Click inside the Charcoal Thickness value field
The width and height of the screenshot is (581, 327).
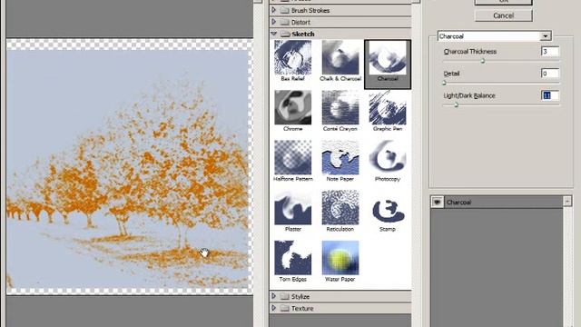(550, 52)
